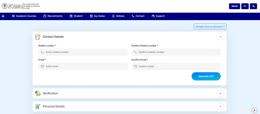This screenshot has height=114, width=260.
Task: Open the Key Dates menu item
Action: tap(97, 16)
